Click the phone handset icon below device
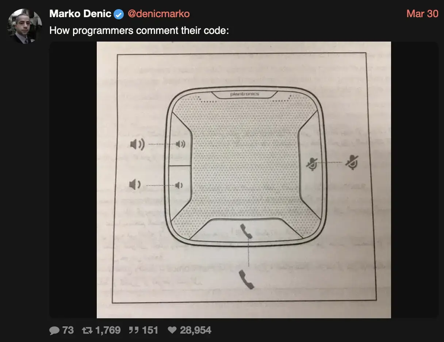This screenshot has height=342, width=444. pyautogui.click(x=246, y=279)
